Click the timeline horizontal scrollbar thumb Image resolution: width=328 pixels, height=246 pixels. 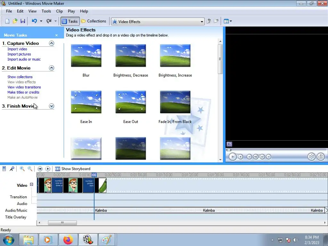pos(62,223)
